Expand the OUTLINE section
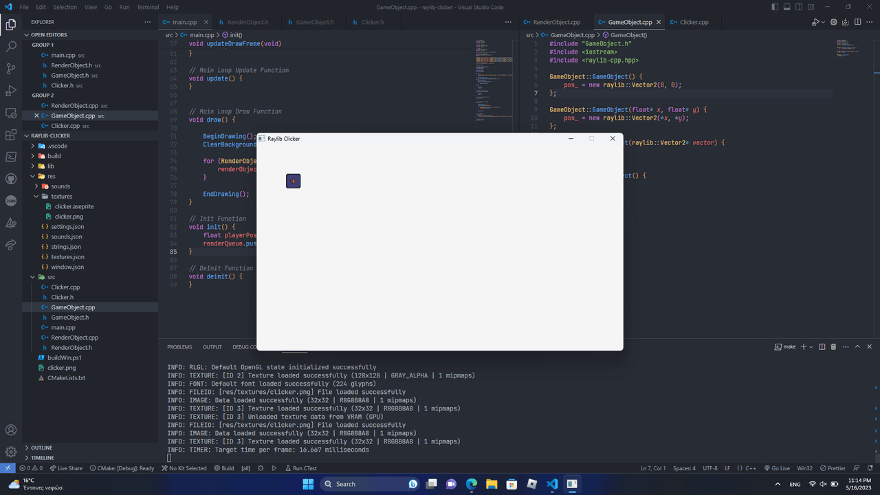880x495 pixels. pyautogui.click(x=41, y=448)
